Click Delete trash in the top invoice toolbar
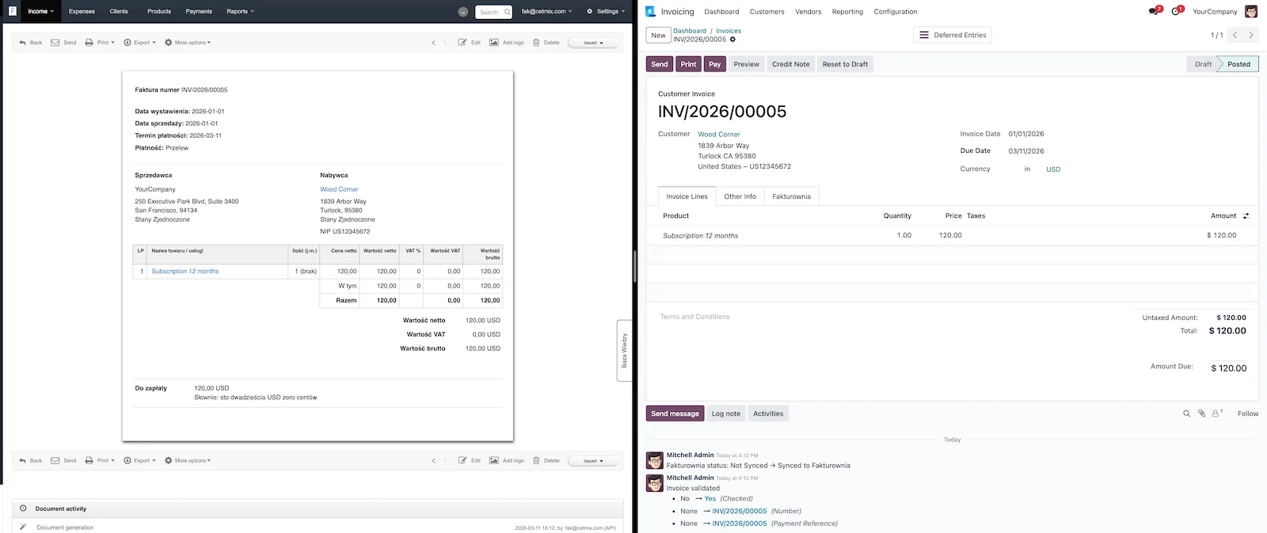 [x=546, y=43]
